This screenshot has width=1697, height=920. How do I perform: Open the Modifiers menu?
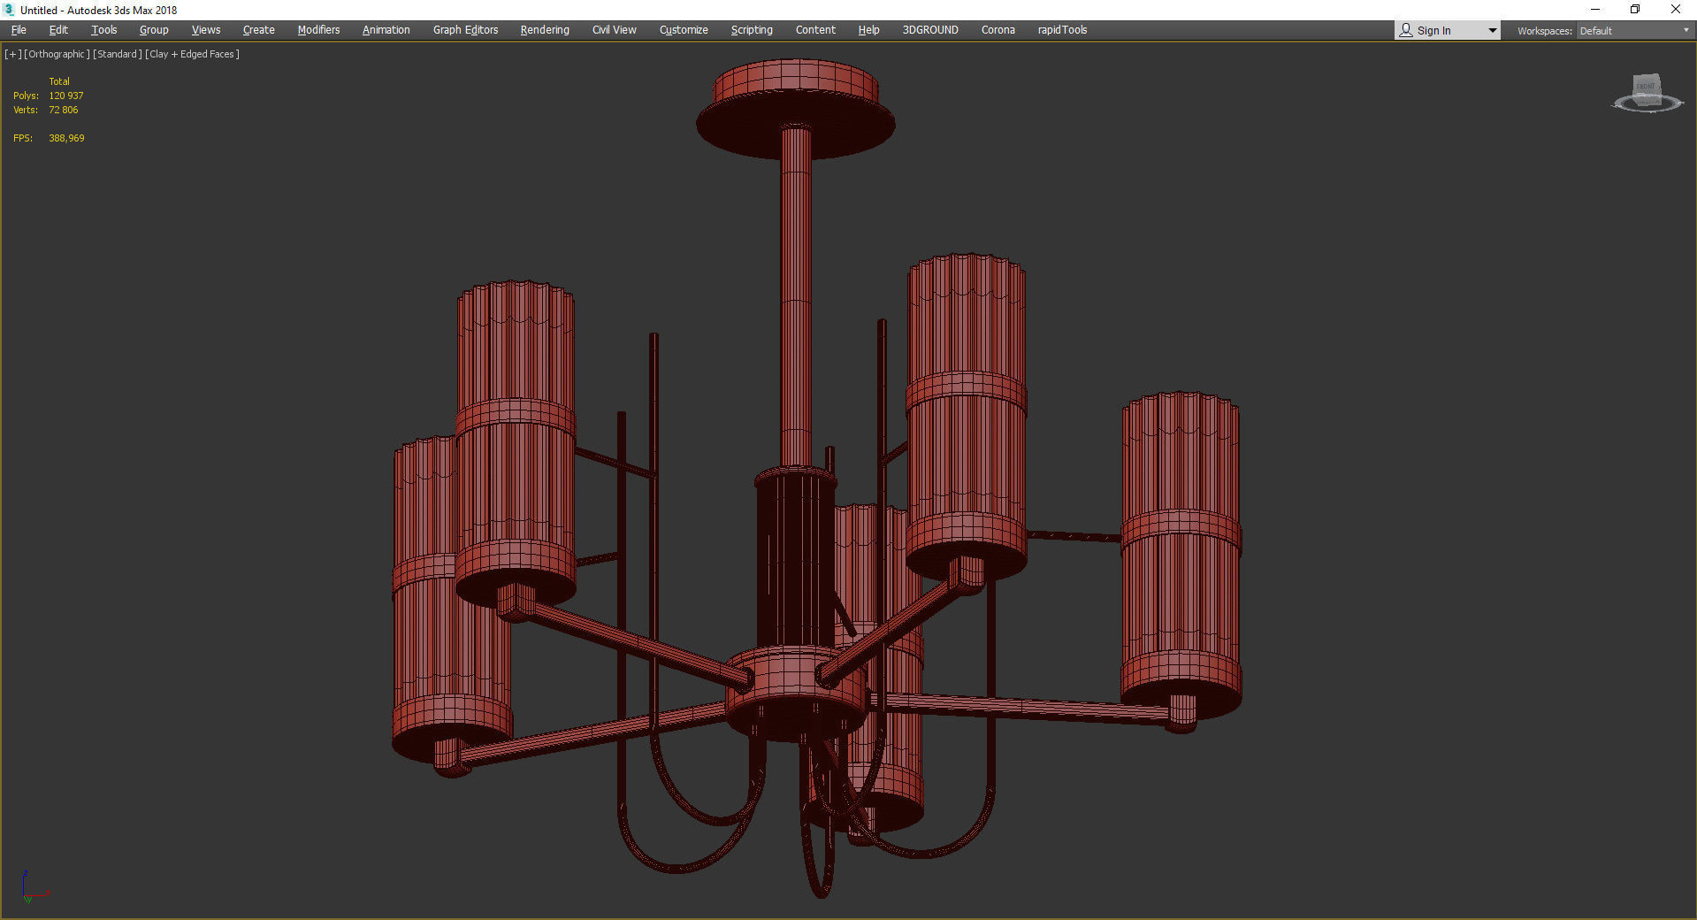click(318, 30)
